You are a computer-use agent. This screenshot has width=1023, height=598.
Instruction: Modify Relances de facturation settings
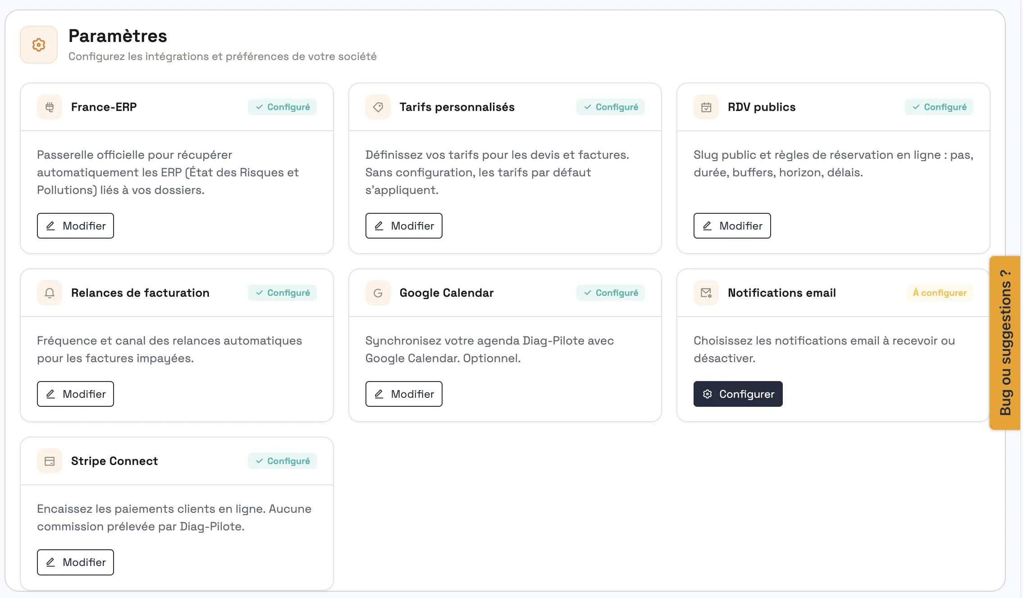pyautogui.click(x=75, y=394)
